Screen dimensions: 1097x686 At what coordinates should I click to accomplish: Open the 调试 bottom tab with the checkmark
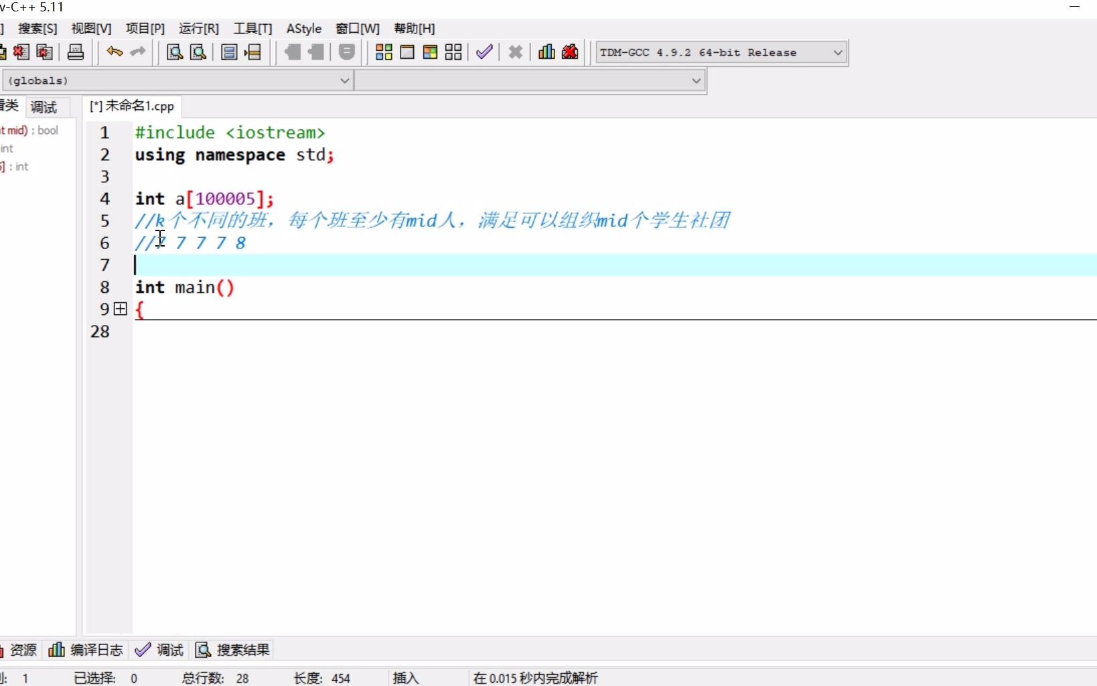(159, 650)
